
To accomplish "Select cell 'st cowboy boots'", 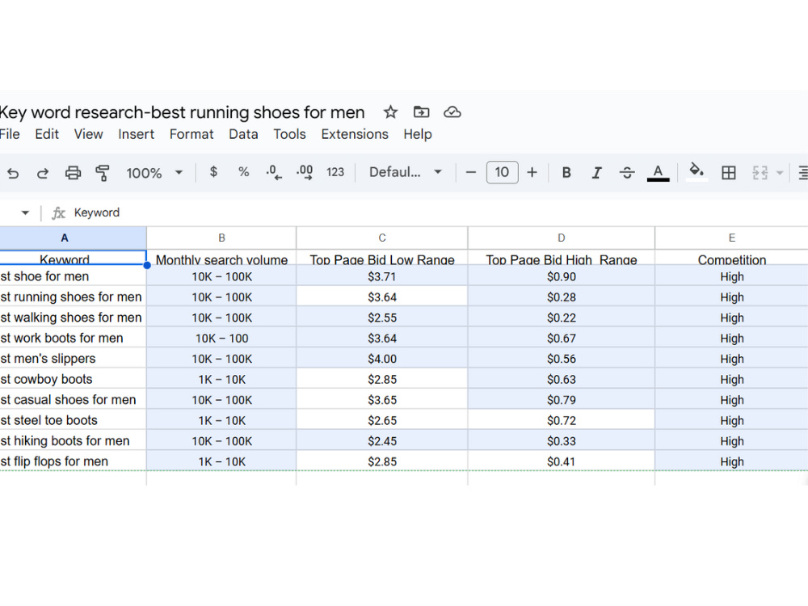I will [x=73, y=379].
